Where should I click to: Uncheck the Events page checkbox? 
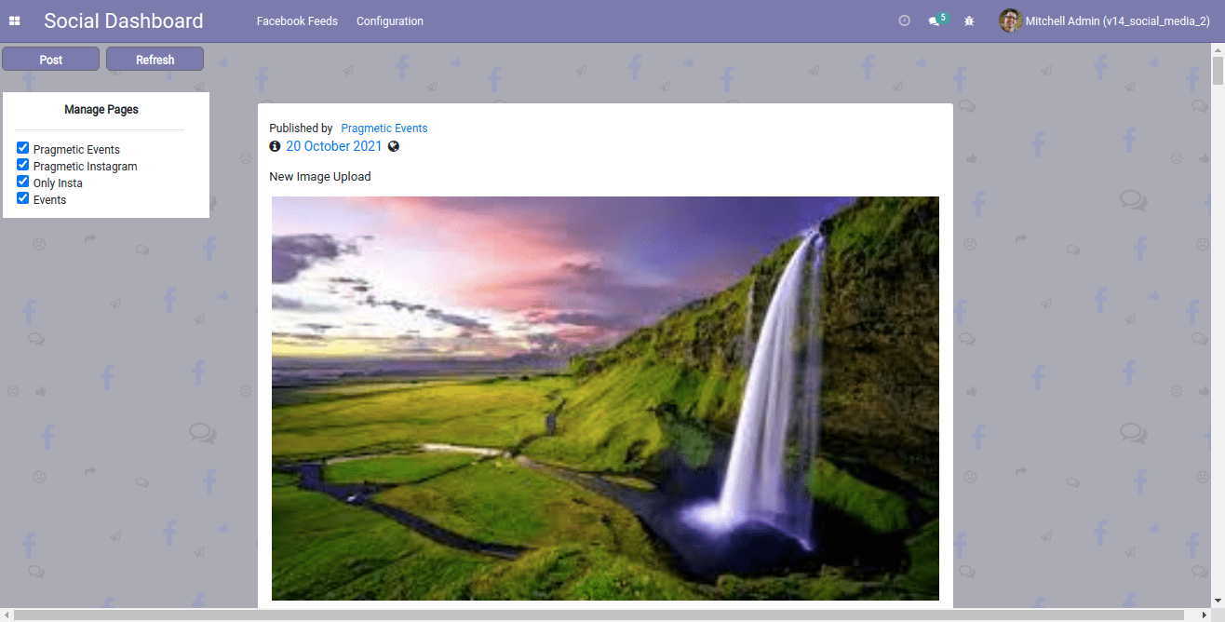[x=23, y=198]
